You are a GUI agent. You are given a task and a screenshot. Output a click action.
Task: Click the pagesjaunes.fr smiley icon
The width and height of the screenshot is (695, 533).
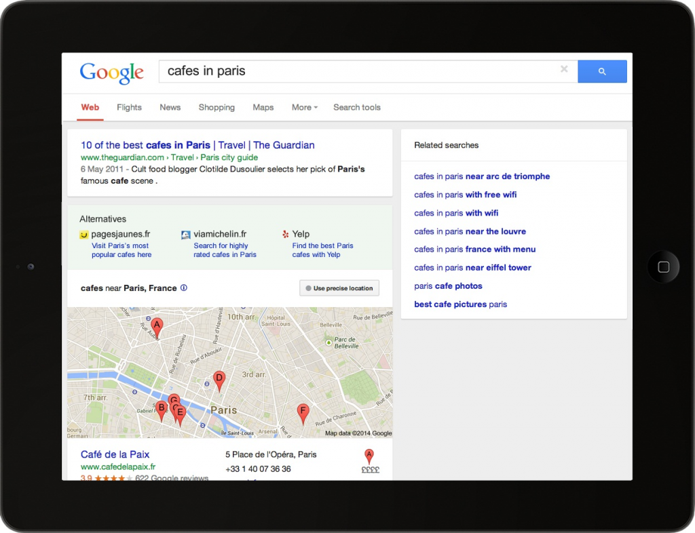point(84,233)
